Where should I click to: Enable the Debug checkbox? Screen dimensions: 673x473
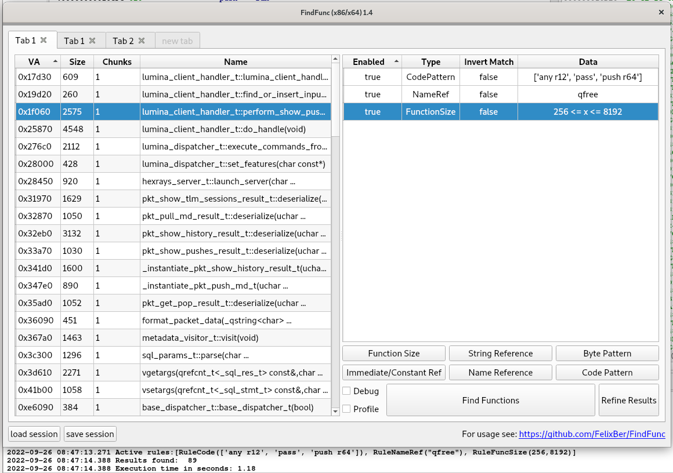[347, 391]
